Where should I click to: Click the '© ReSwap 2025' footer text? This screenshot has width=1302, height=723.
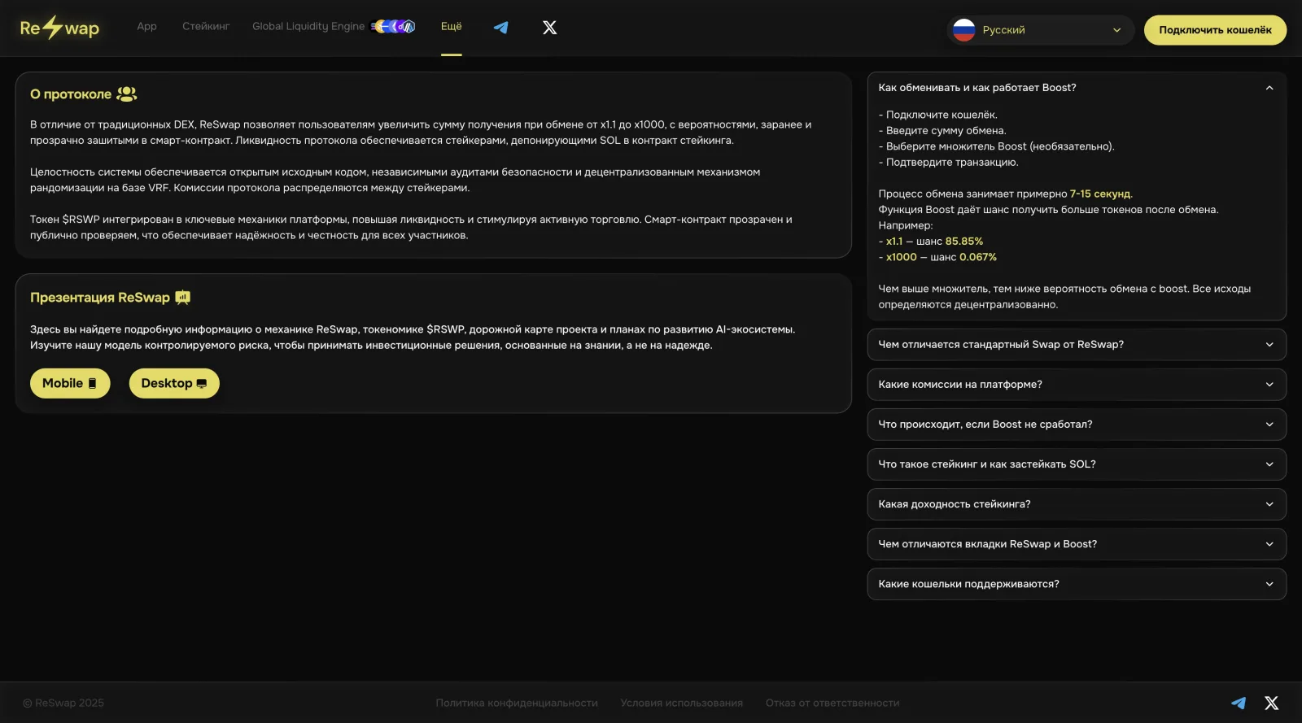(63, 703)
